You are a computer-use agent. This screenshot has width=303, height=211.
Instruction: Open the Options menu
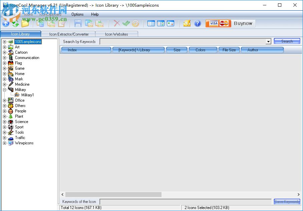77,14
